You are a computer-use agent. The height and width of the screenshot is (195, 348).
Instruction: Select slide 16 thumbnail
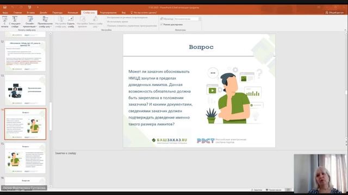[26, 181]
